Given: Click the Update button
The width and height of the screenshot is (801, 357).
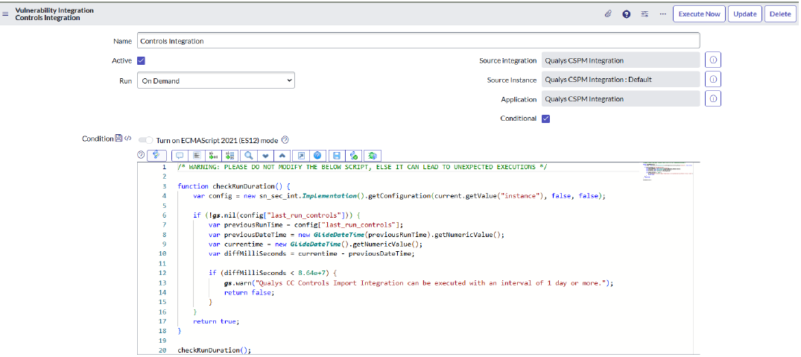Looking at the screenshot, I should [x=744, y=14].
